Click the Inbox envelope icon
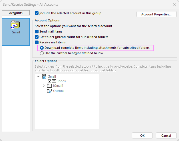 pyautogui.click(x=54, y=81)
